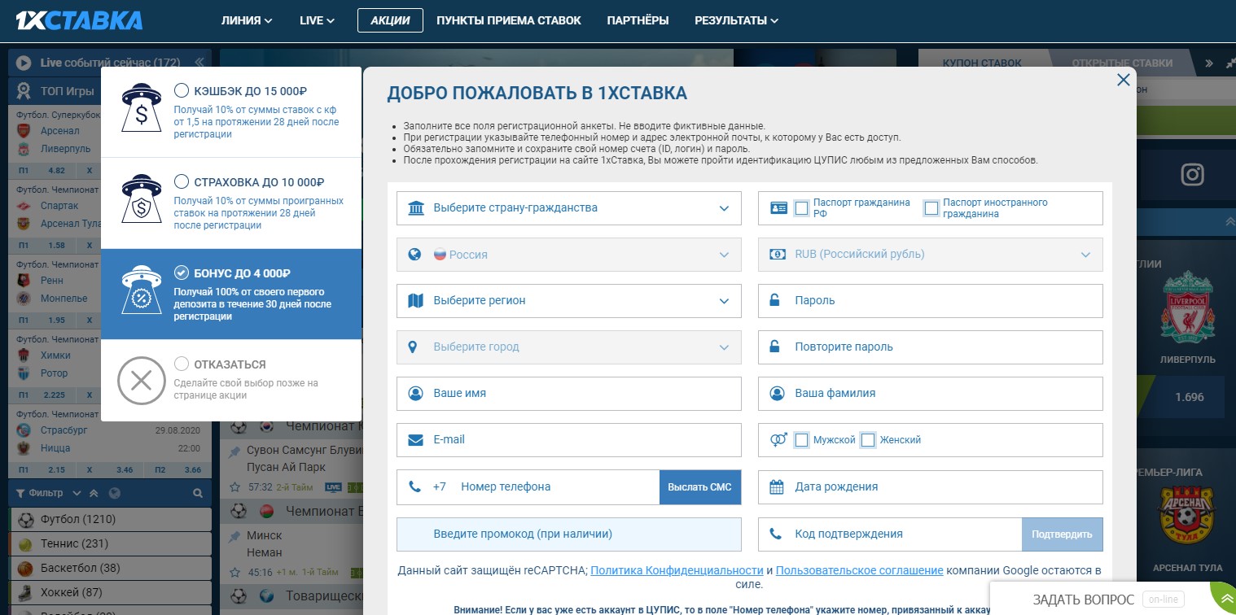Click the Выслать СМС button
This screenshot has width=1236, height=615.
(x=700, y=487)
